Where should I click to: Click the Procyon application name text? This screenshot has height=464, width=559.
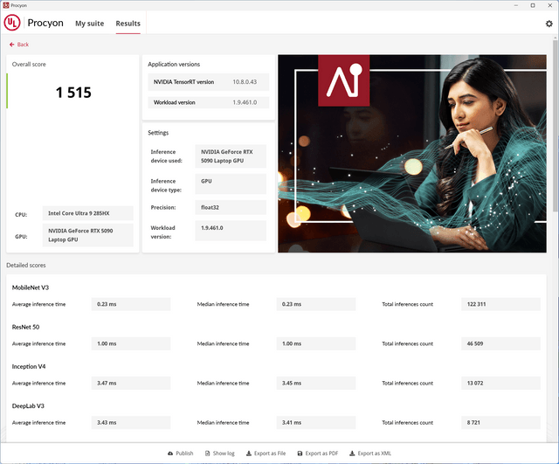(x=45, y=23)
